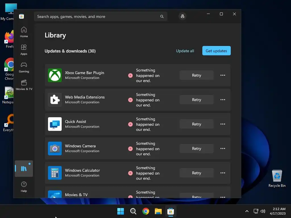Click the error icon for Quick Assist

(130, 124)
